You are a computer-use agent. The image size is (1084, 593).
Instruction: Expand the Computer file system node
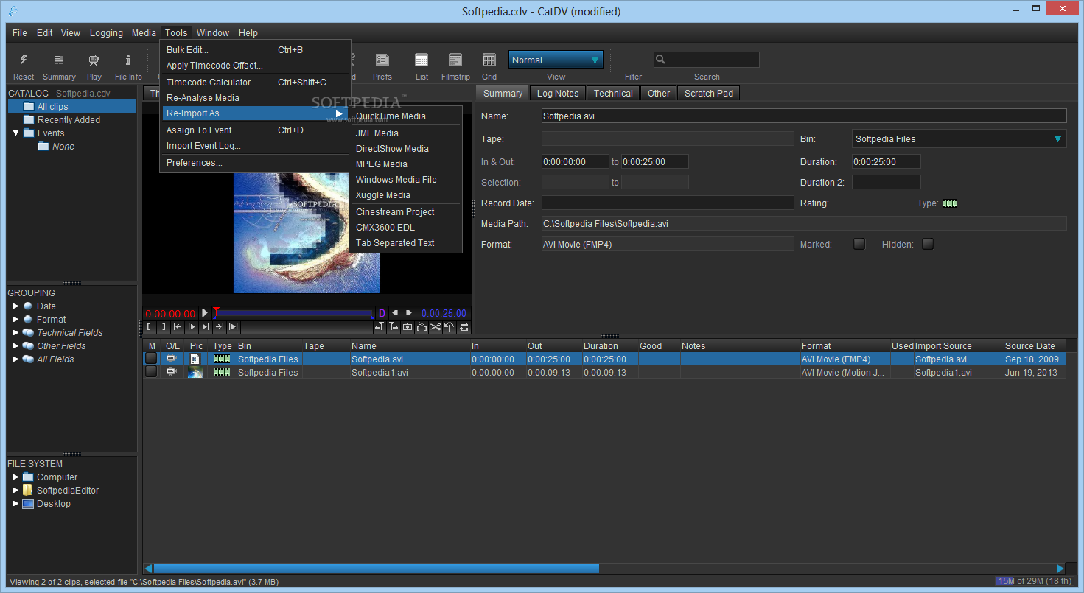click(15, 477)
